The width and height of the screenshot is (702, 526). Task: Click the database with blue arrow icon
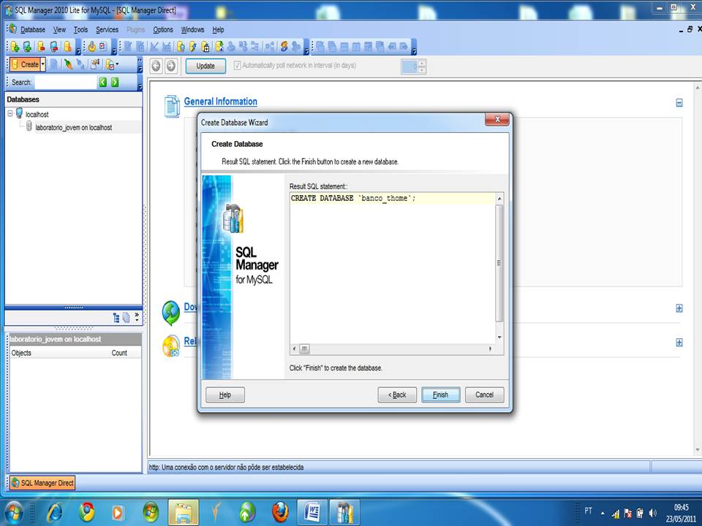click(219, 47)
